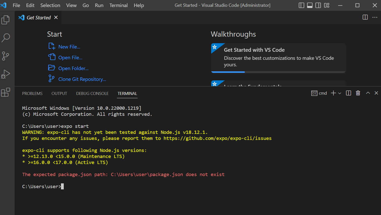Click the Node.js v18.12.1 warning line

115,132
